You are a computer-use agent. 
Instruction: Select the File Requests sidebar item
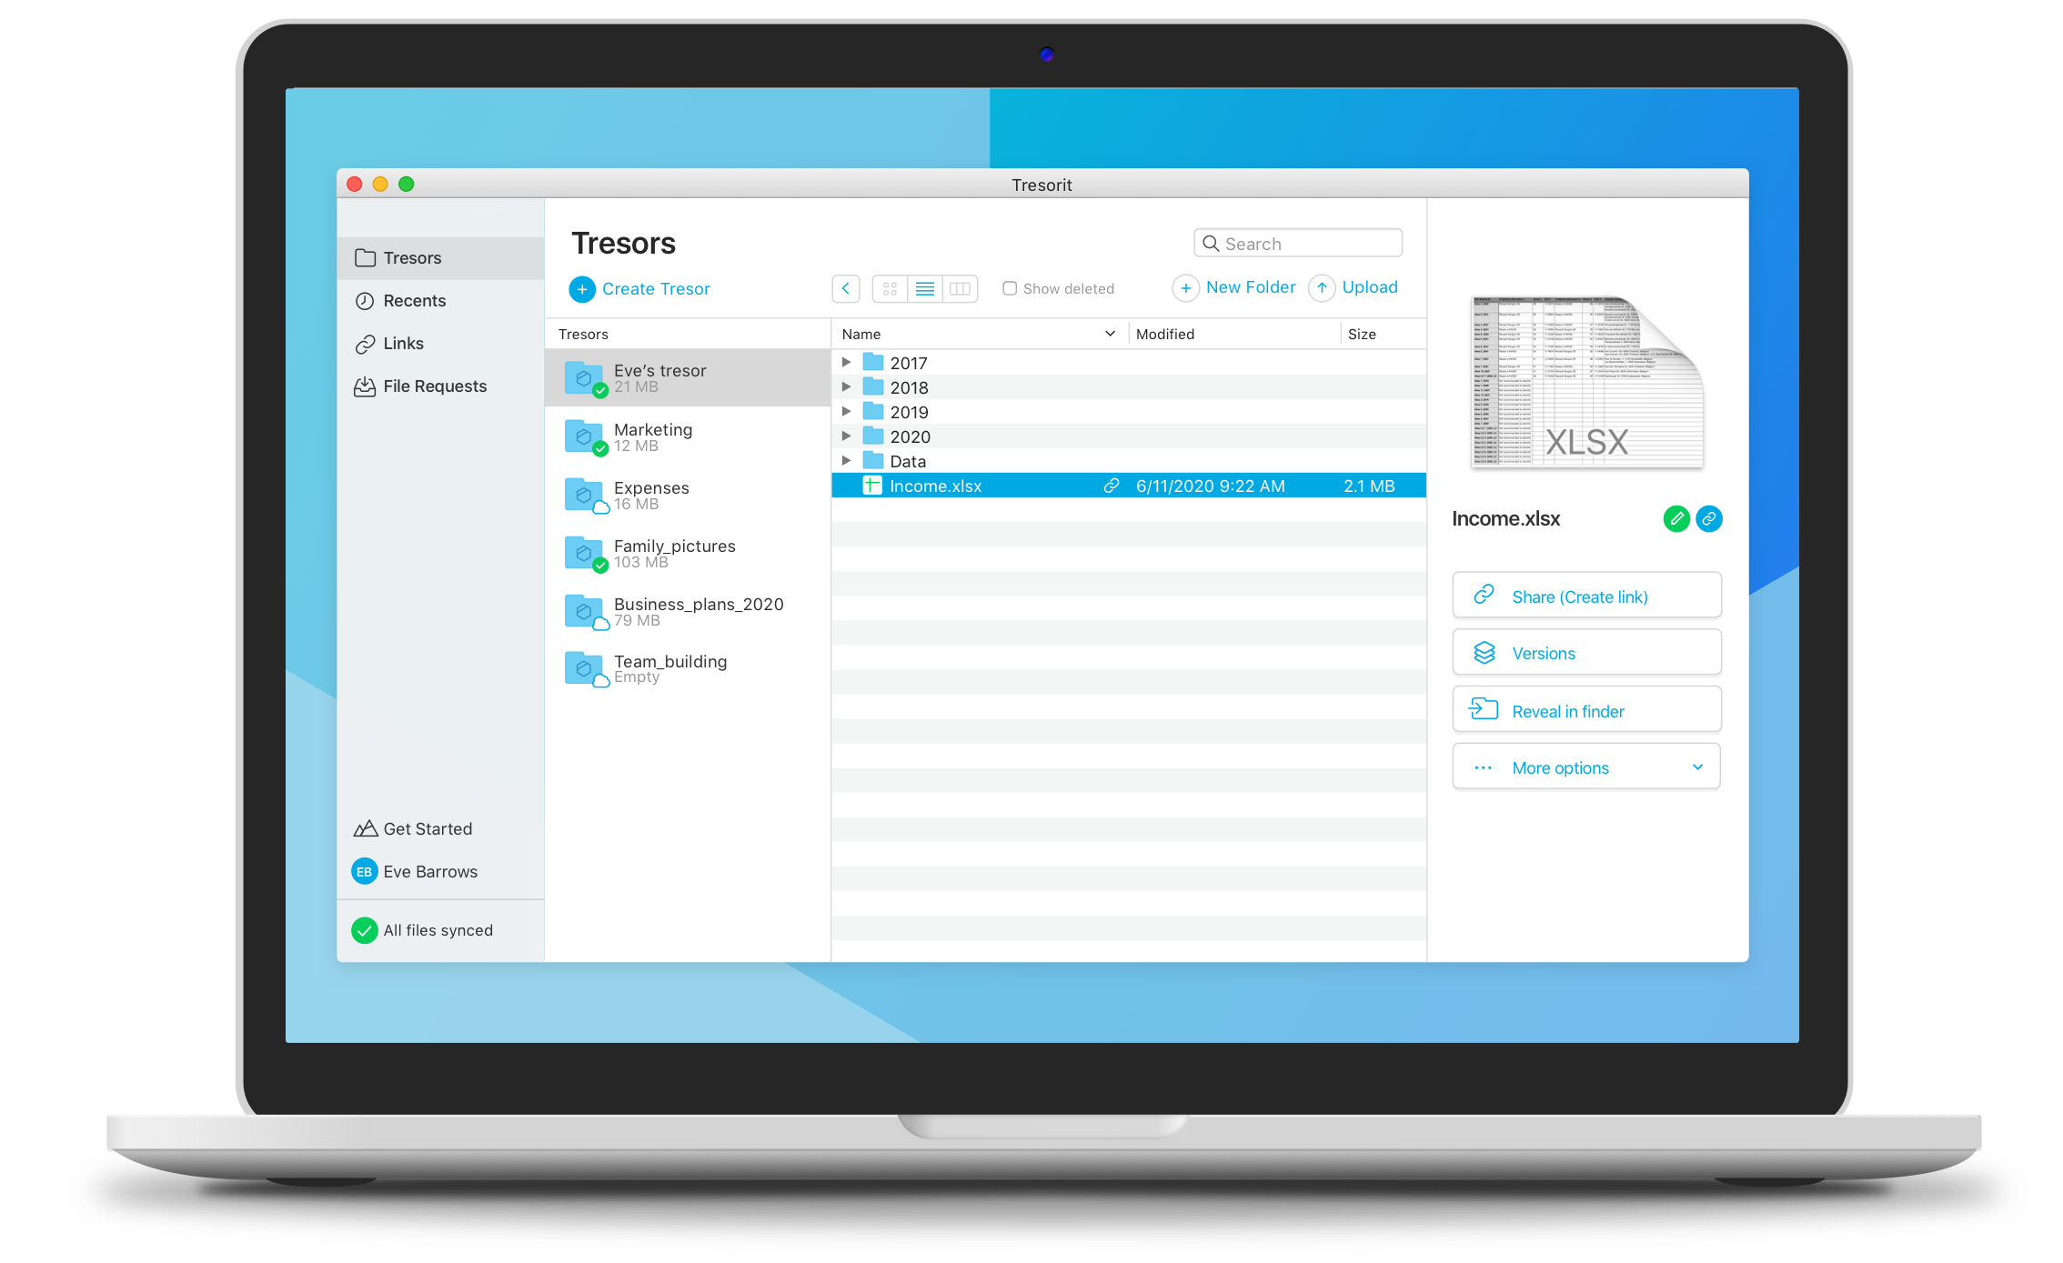[x=432, y=385]
